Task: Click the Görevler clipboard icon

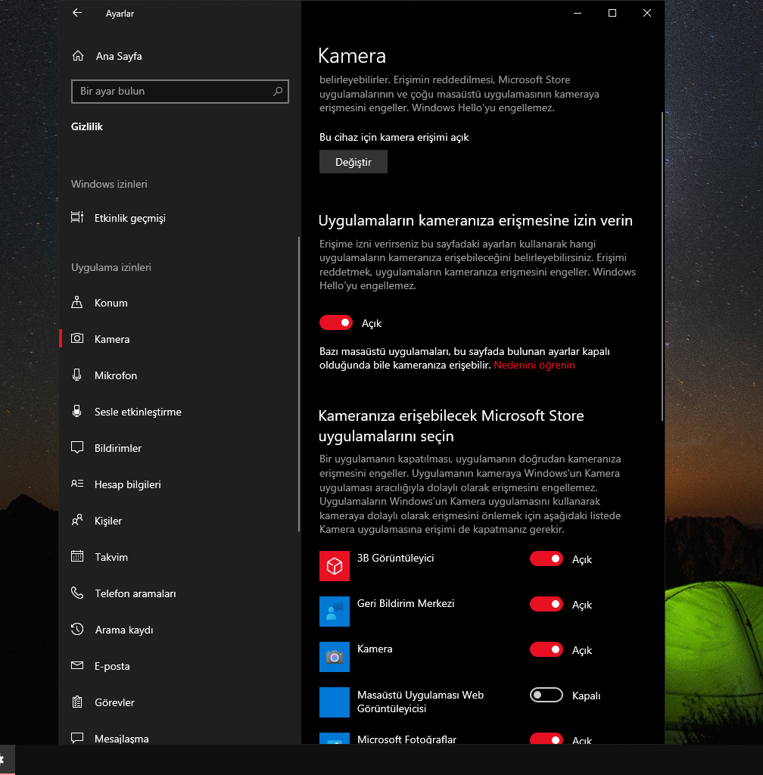Action: coord(77,702)
